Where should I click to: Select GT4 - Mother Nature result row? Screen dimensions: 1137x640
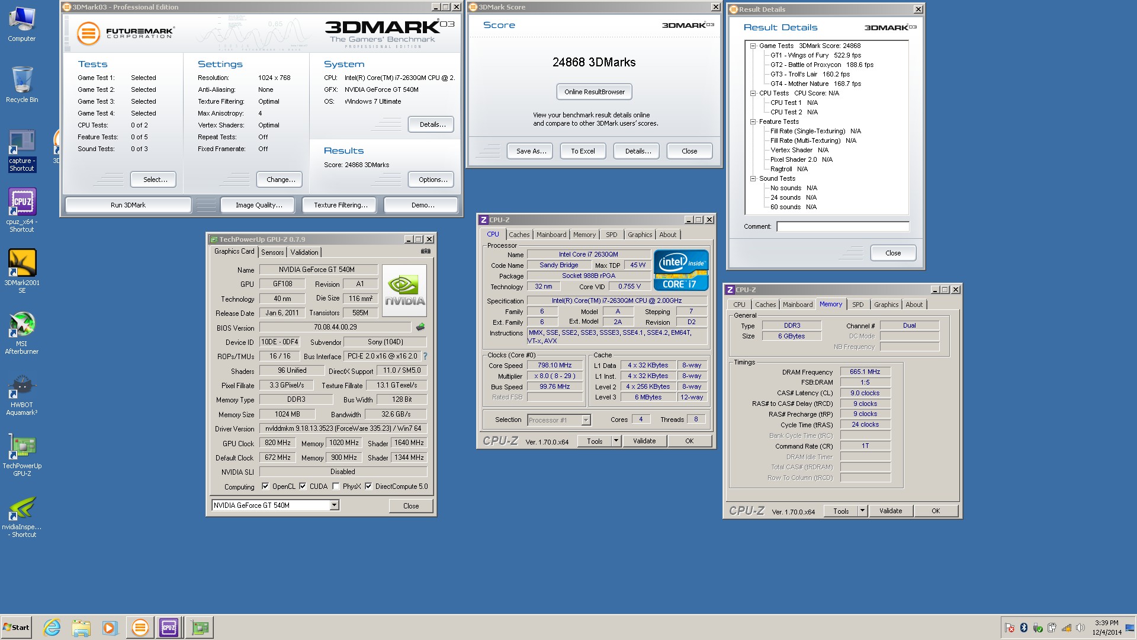click(815, 84)
